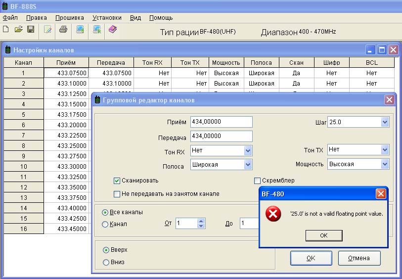Click the write to radio icon
Image resolution: width=402 pixels, height=279 pixels.
click(96, 29)
